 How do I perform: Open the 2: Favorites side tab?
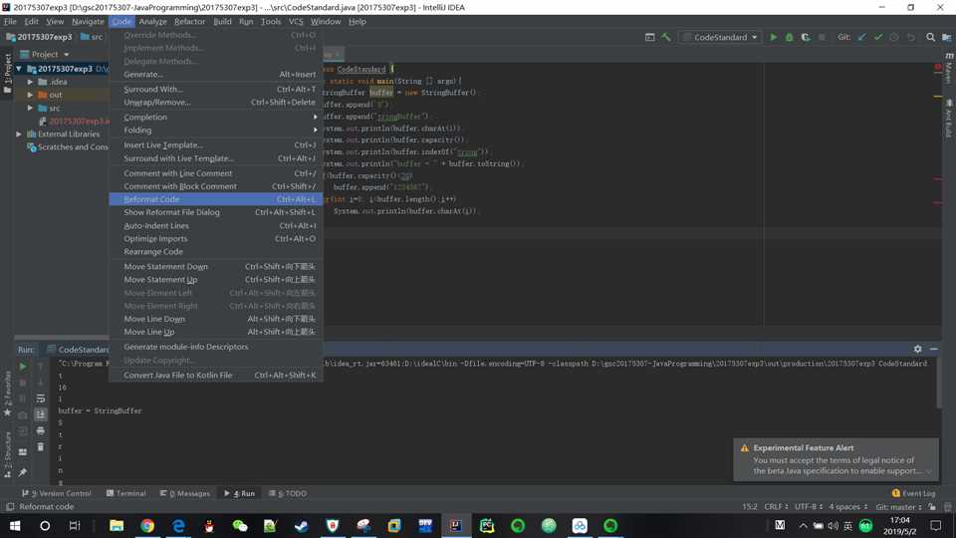tap(7, 395)
